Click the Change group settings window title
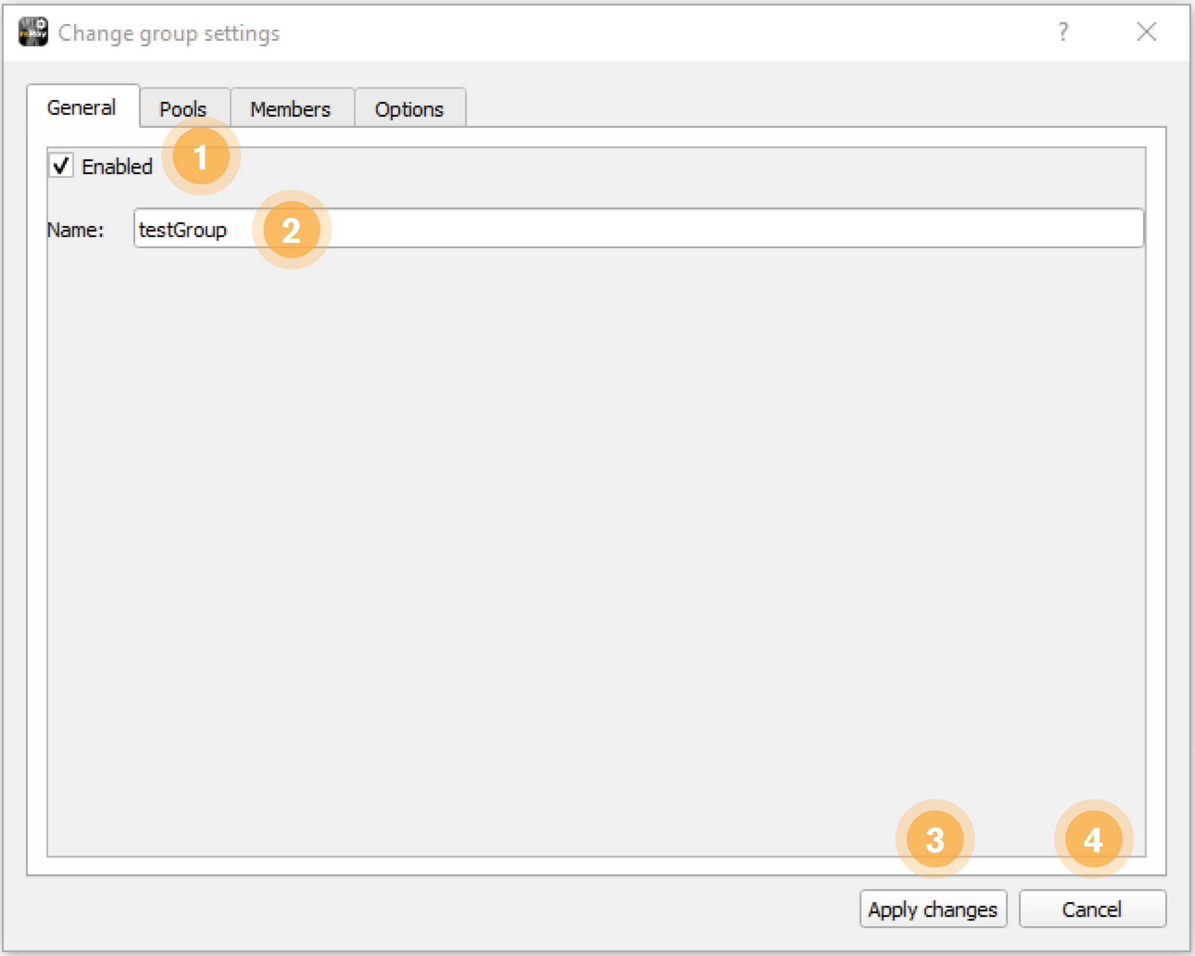This screenshot has width=1195, height=956. pyautogui.click(x=169, y=33)
